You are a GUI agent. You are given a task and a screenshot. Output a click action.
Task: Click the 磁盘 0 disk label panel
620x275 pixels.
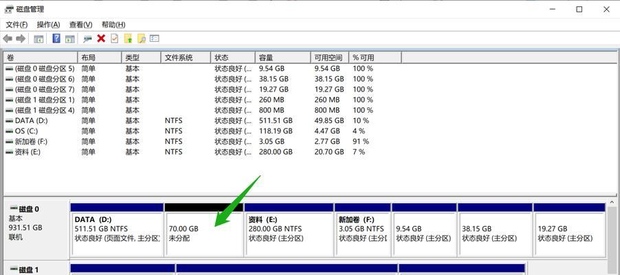point(36,228)
